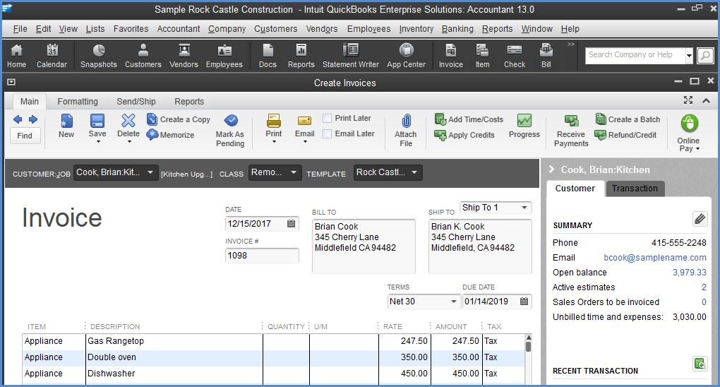Open the bcook@samplename.com email link

coord(655,258)
